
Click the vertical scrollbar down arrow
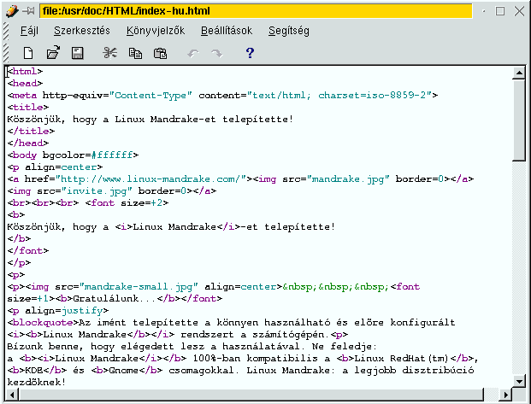[x=519, y=381]
